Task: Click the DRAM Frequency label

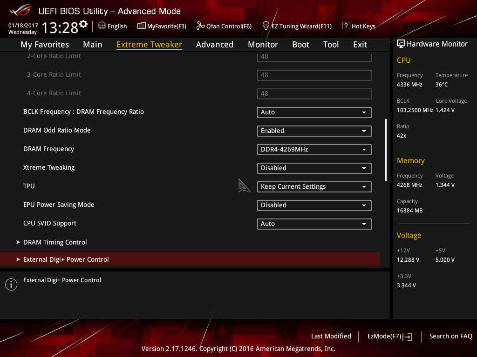Action: [x=48, y=149]
